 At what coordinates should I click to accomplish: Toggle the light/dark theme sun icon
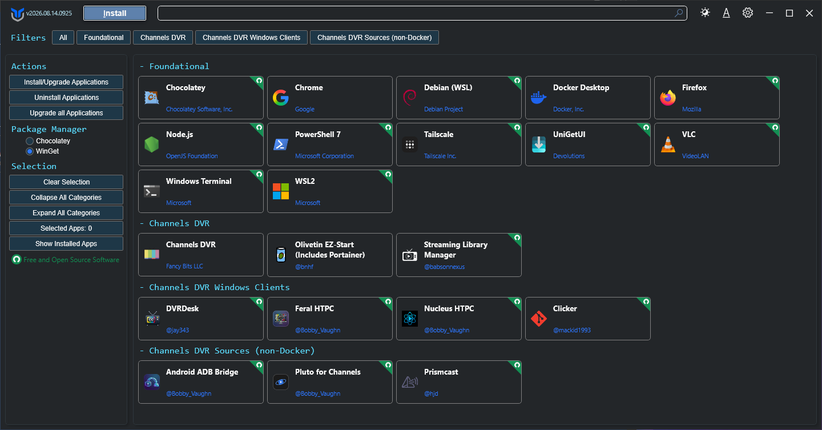(x=706, y=13)
